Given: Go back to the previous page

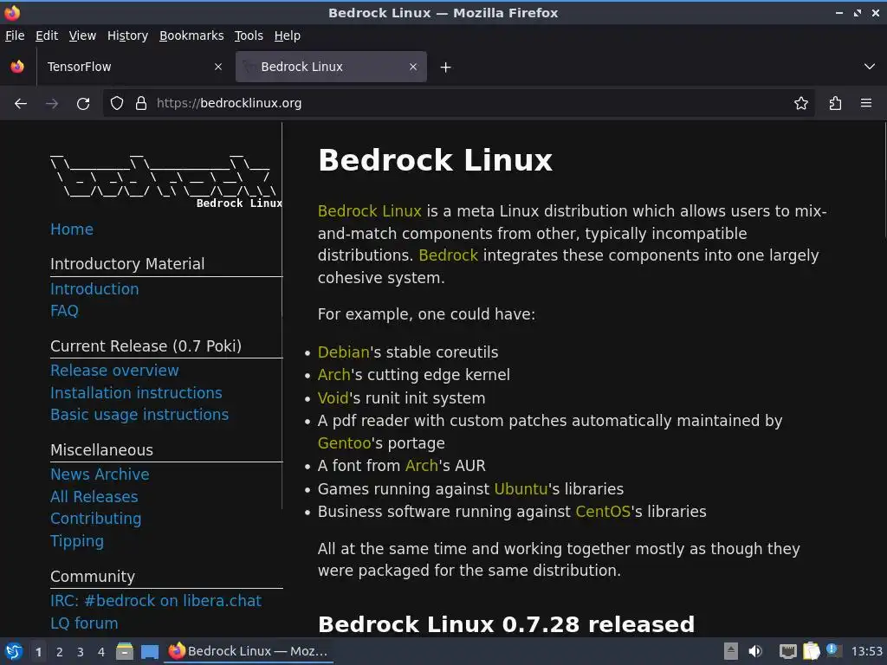Looking at the screenshot, I should 21,104.
